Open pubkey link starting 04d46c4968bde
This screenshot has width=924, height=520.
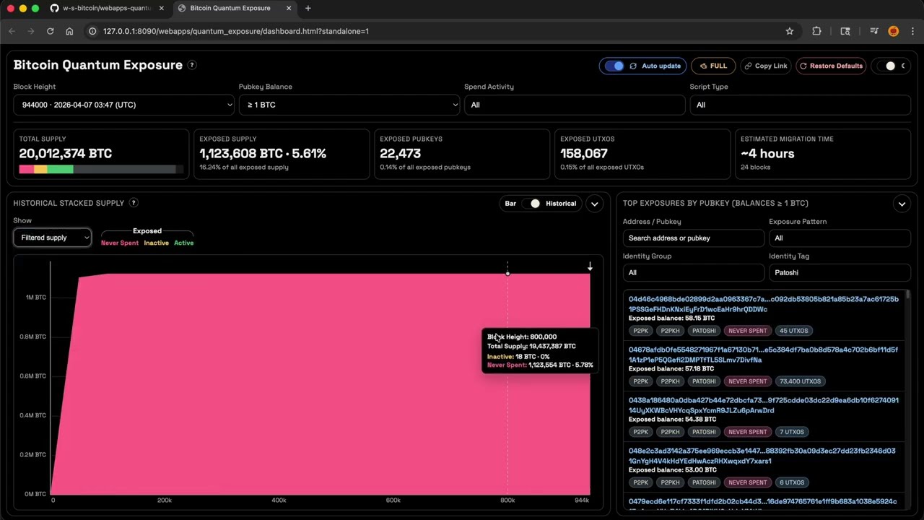(764, 299)
